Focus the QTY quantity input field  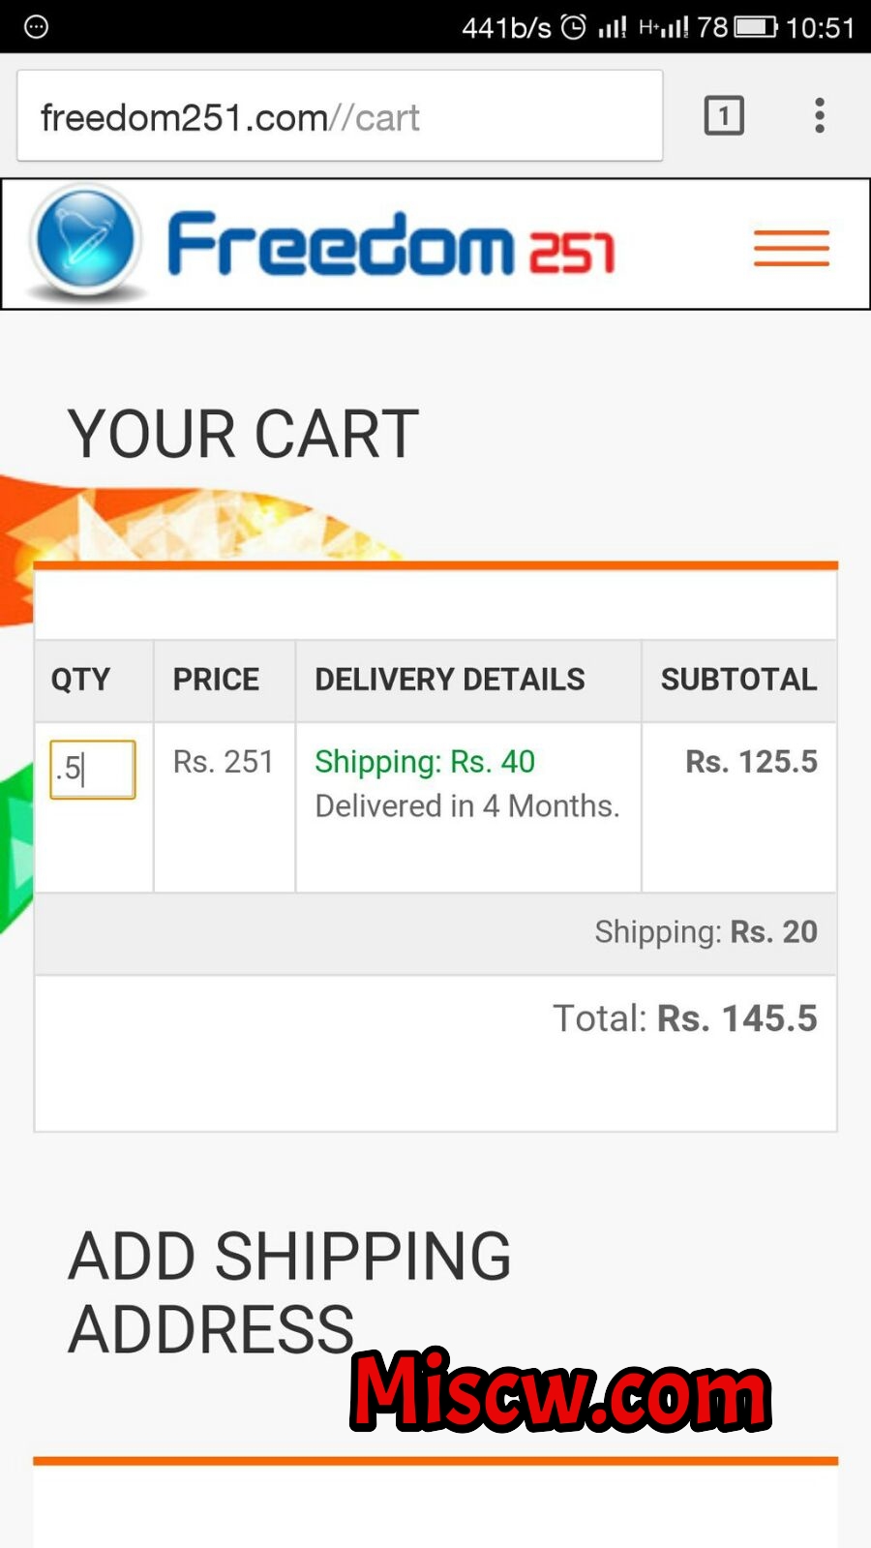[93, 770]
